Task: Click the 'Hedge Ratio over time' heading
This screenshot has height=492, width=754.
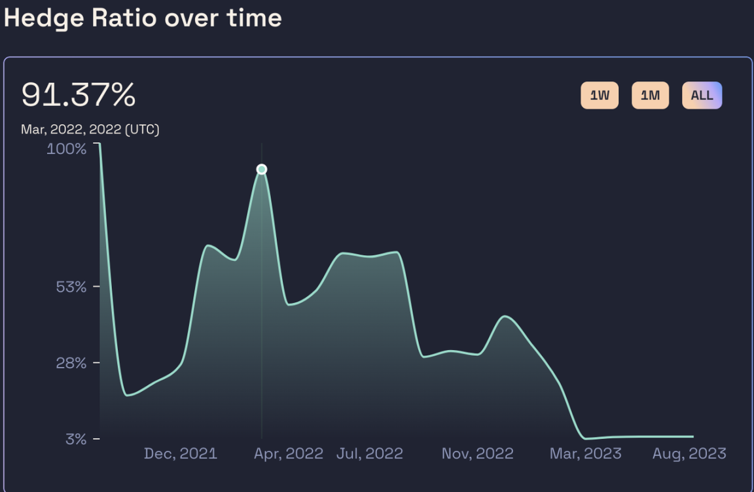Action: point(143,18)
